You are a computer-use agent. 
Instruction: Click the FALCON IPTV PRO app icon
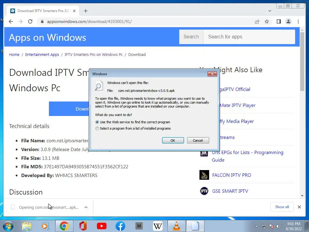(x=204, y=175)
